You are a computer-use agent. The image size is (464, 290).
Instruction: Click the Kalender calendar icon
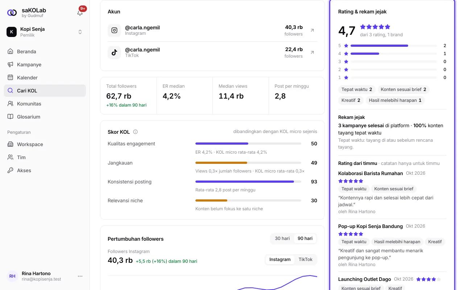[10, 78]
